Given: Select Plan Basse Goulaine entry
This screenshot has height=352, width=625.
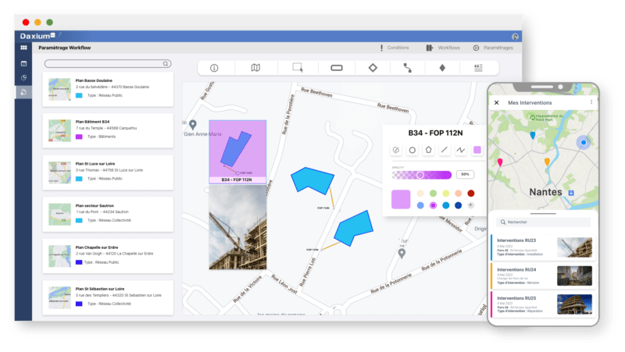Looking at the screenshot, I should [x=108, y=89].
